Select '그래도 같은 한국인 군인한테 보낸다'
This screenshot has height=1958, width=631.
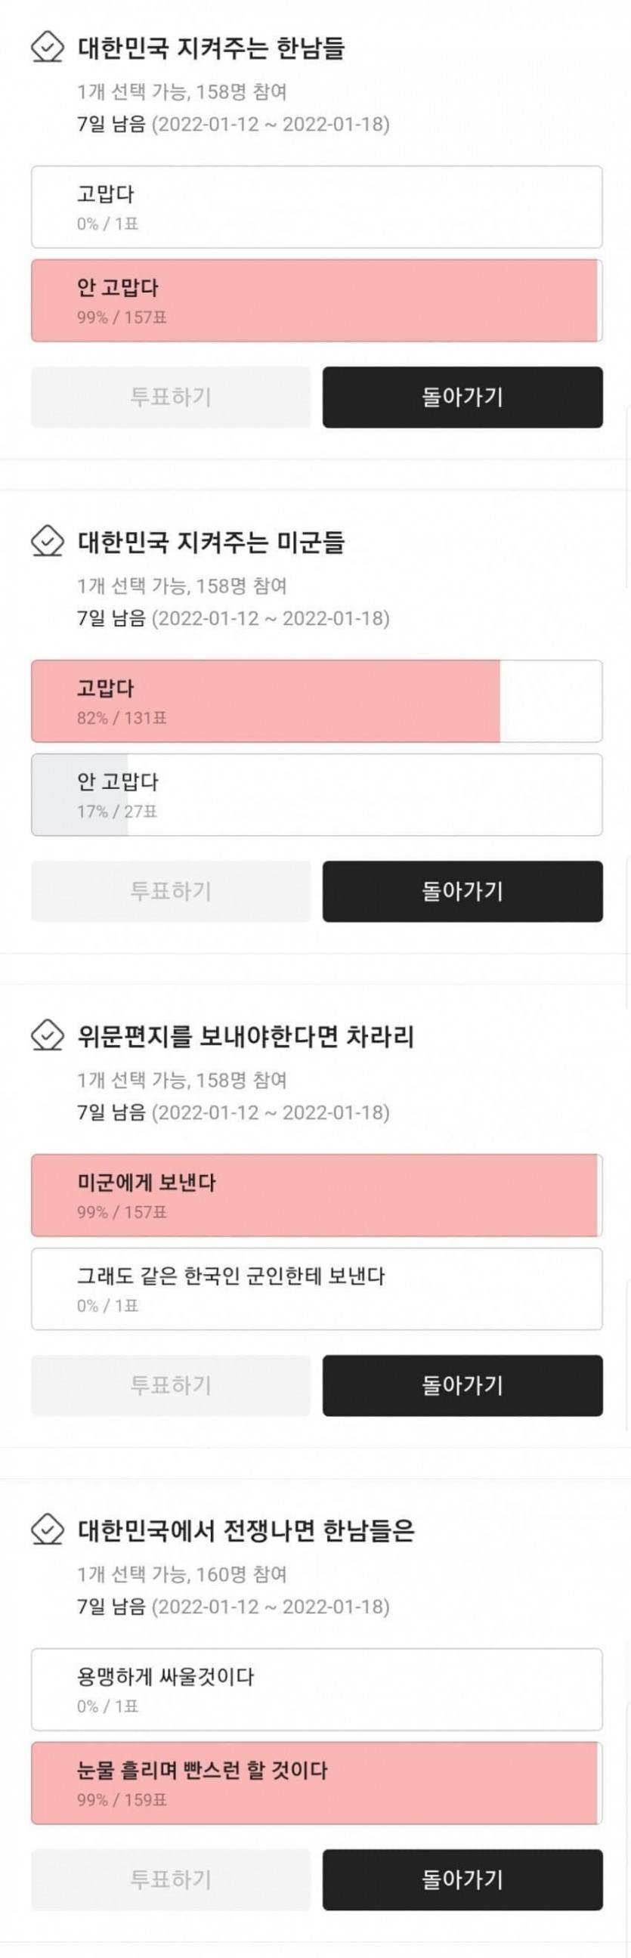pos(317,1288)
